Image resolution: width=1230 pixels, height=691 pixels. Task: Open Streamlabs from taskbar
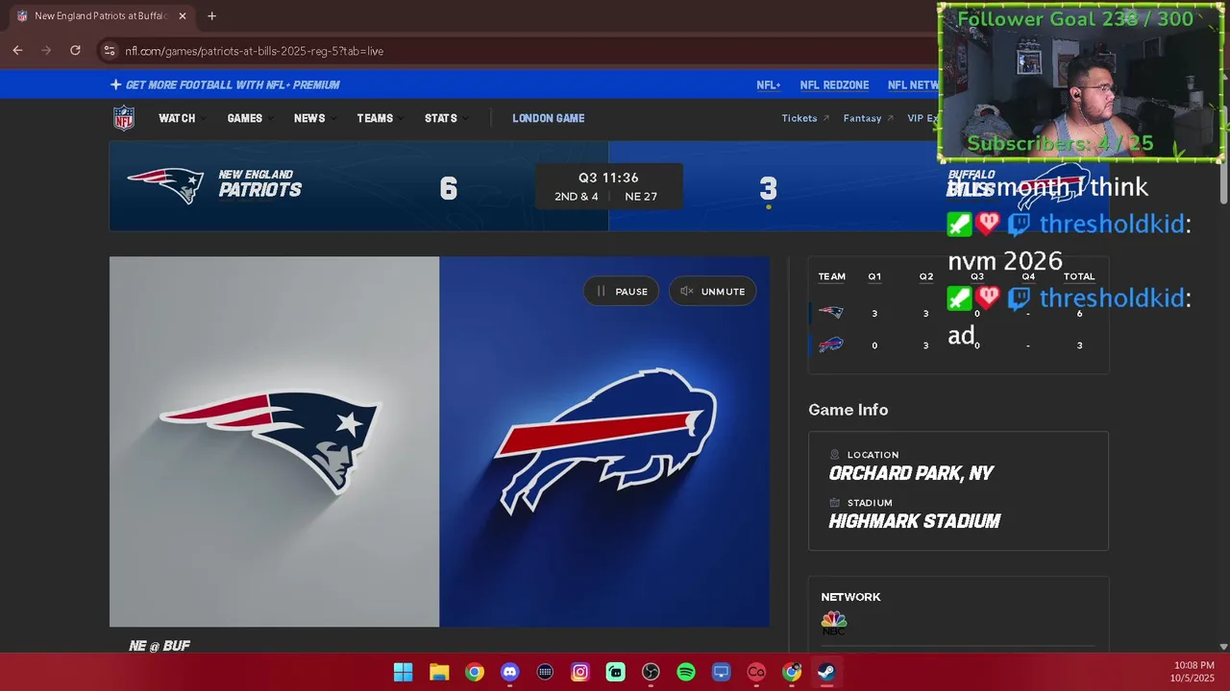[x=616, y=672]
